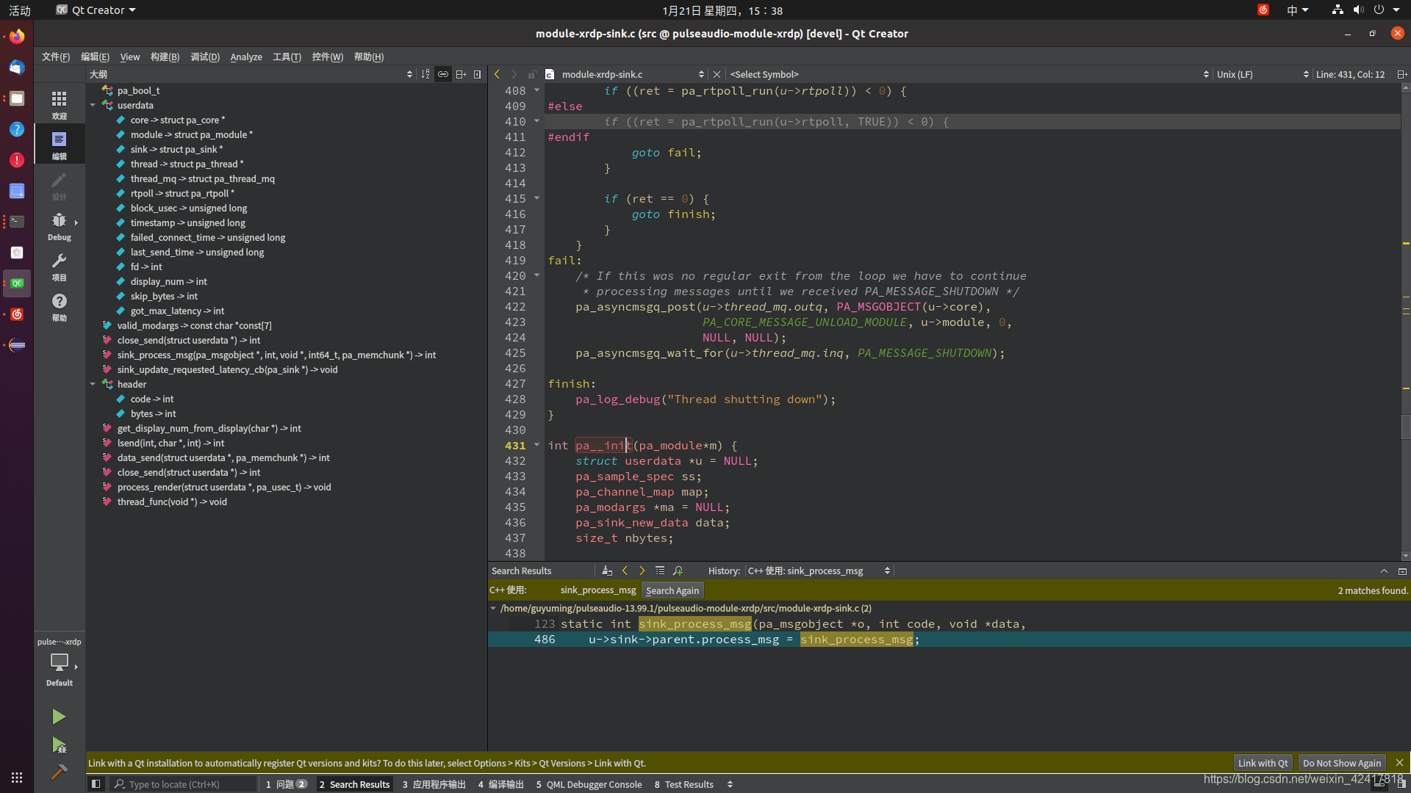Click the Build hammer icon
The height and width of the screenshot is (793, 1411).
(x=59, y=772)
